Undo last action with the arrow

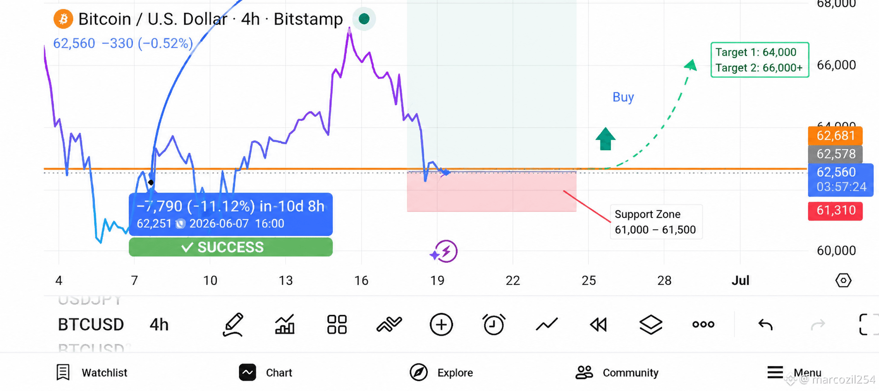pos(765,324)
